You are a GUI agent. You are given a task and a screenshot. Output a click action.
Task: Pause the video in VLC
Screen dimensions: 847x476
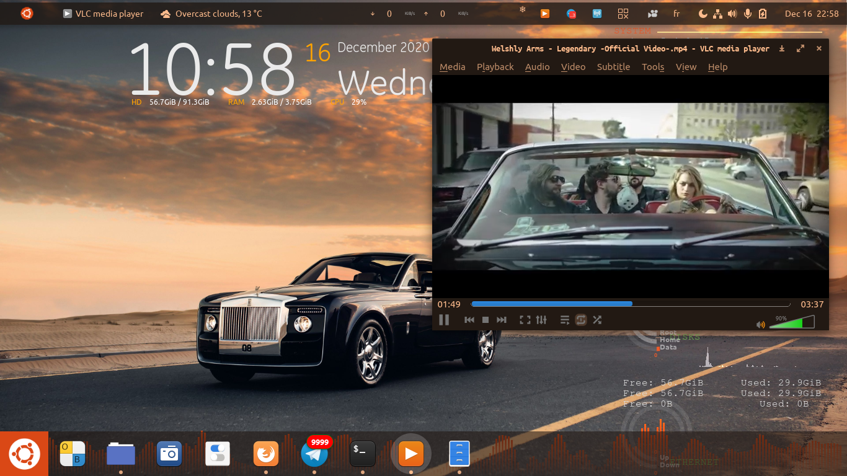[444, 320]
